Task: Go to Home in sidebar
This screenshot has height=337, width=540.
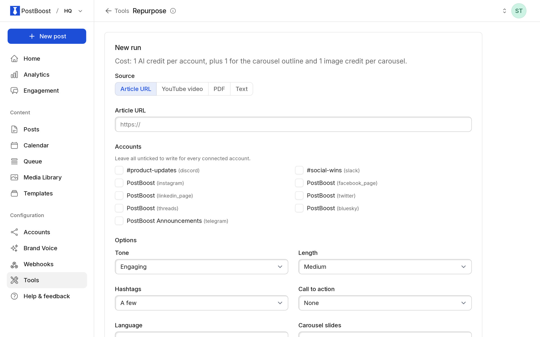Action: (47, 58)
